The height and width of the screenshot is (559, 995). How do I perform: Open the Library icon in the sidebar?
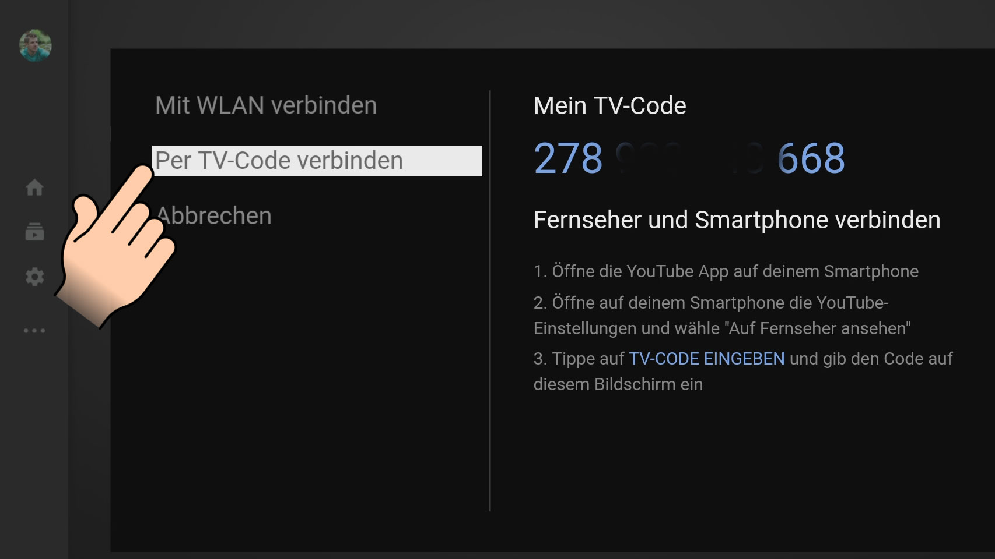coord(34,232)
